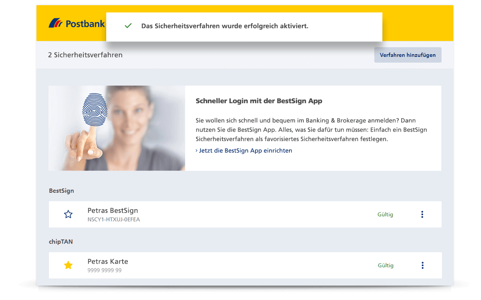The height and width of the screenshot is (300, 481).
Task: Toggle the favorite star for Petras Karte
Action: click(68, 265)
